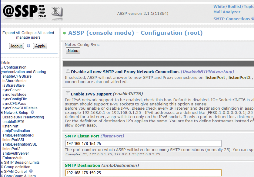The image size is (254, 177).
Task: Click the Expand All link
Action: [11, 33]
